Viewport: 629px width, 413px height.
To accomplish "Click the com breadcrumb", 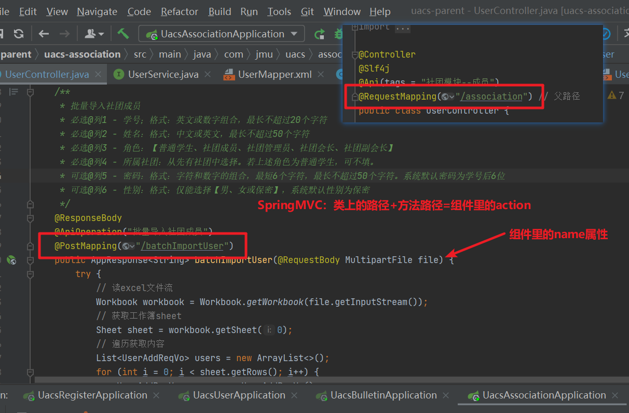I will [234, 54].
